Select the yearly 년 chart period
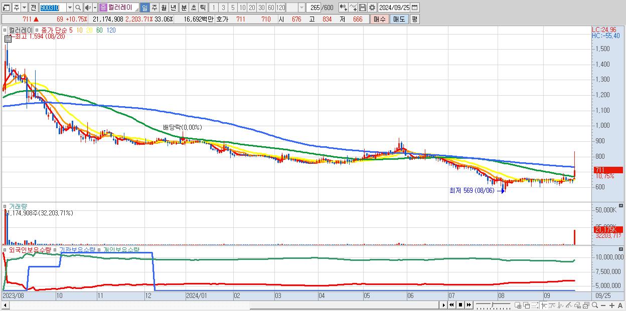626x311 pixels. pos(173,8)
